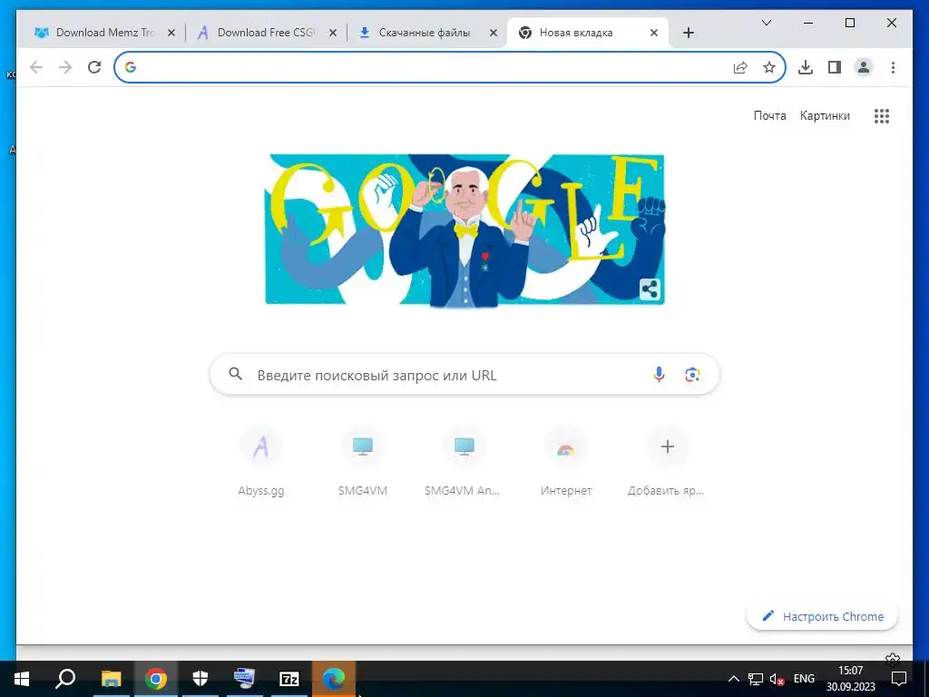929x697 pixels.
Task: Open 7-Zip from the taskbar
Action: pos(289,678)
